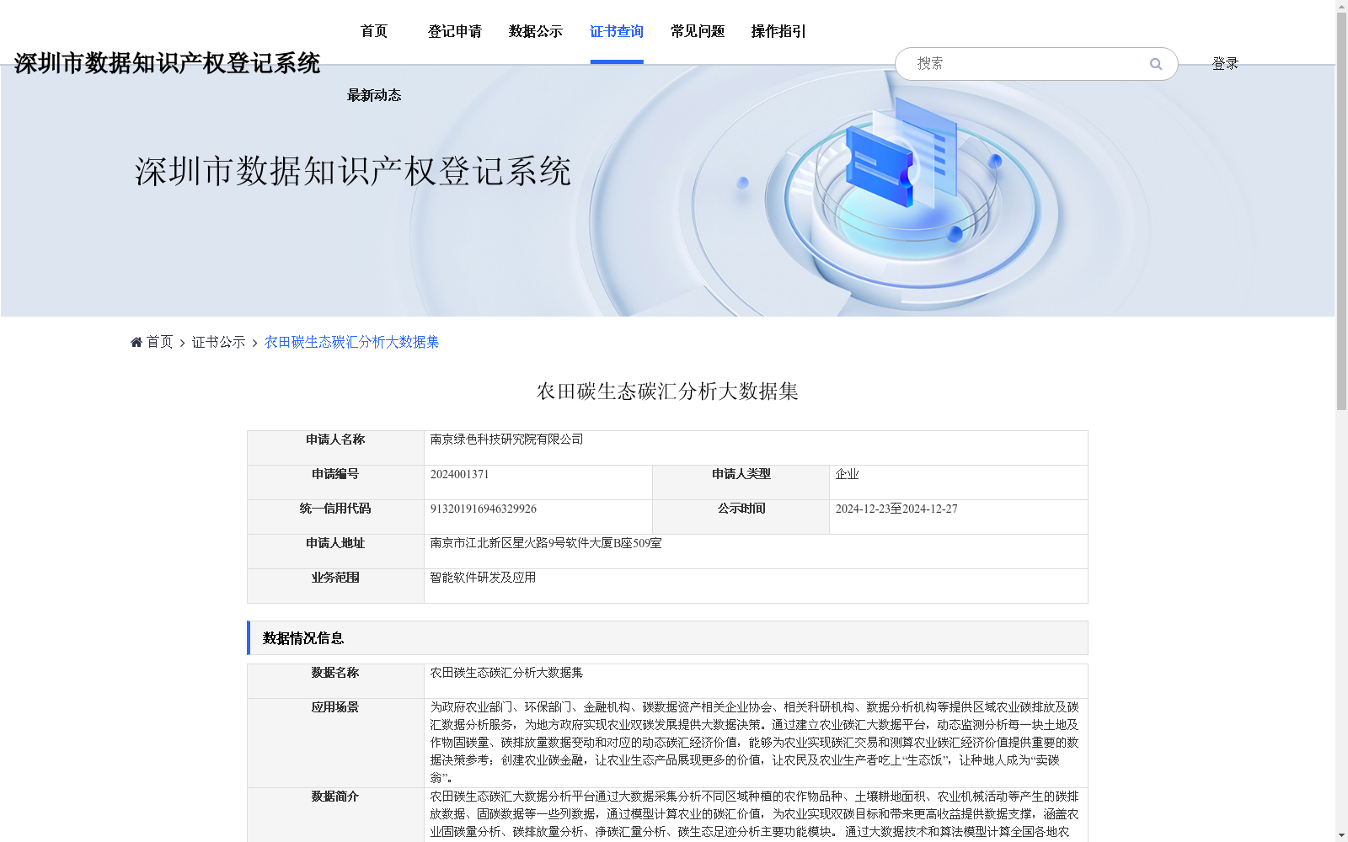Viewport: 1348px width, 842px height.
Task: Click the scrollbar up arrow
Action: click(x=1341, y=6)
